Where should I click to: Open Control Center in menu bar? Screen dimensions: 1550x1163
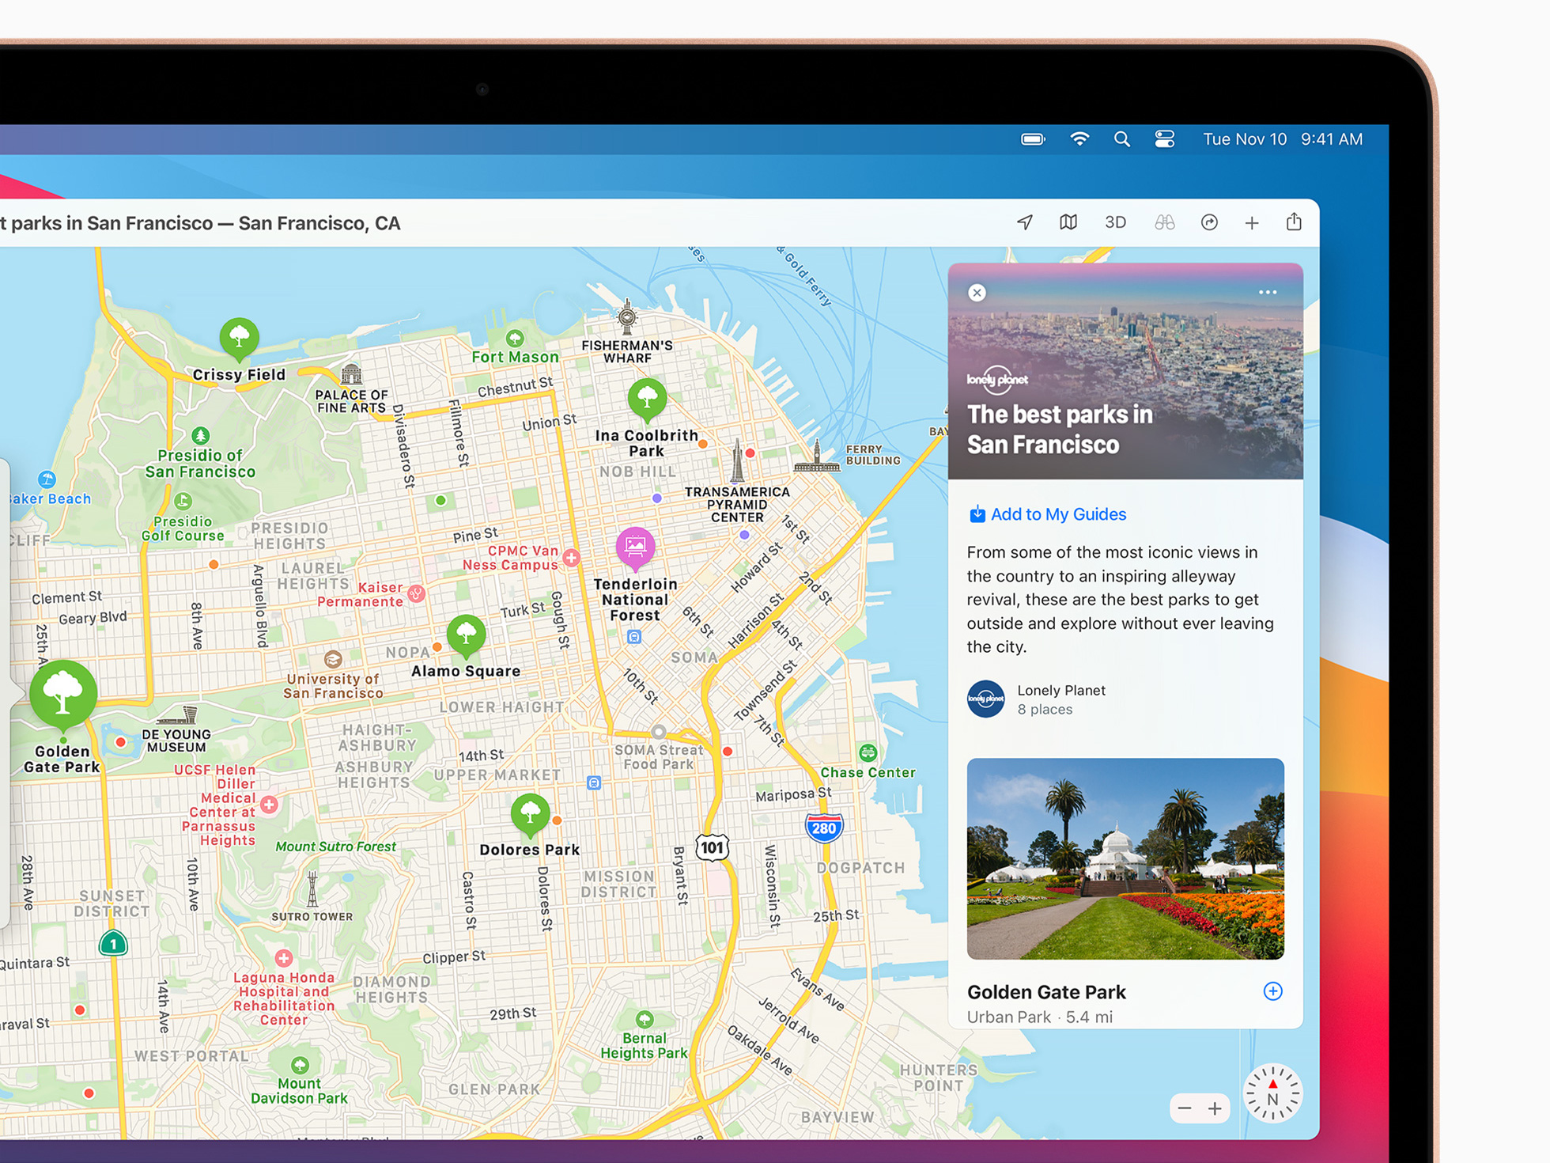[1164, 139]
